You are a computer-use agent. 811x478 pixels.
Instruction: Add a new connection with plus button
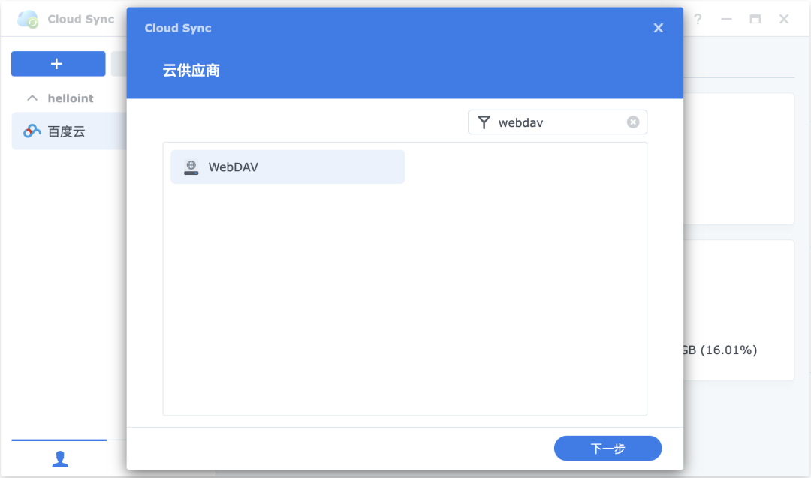point(59,64)
